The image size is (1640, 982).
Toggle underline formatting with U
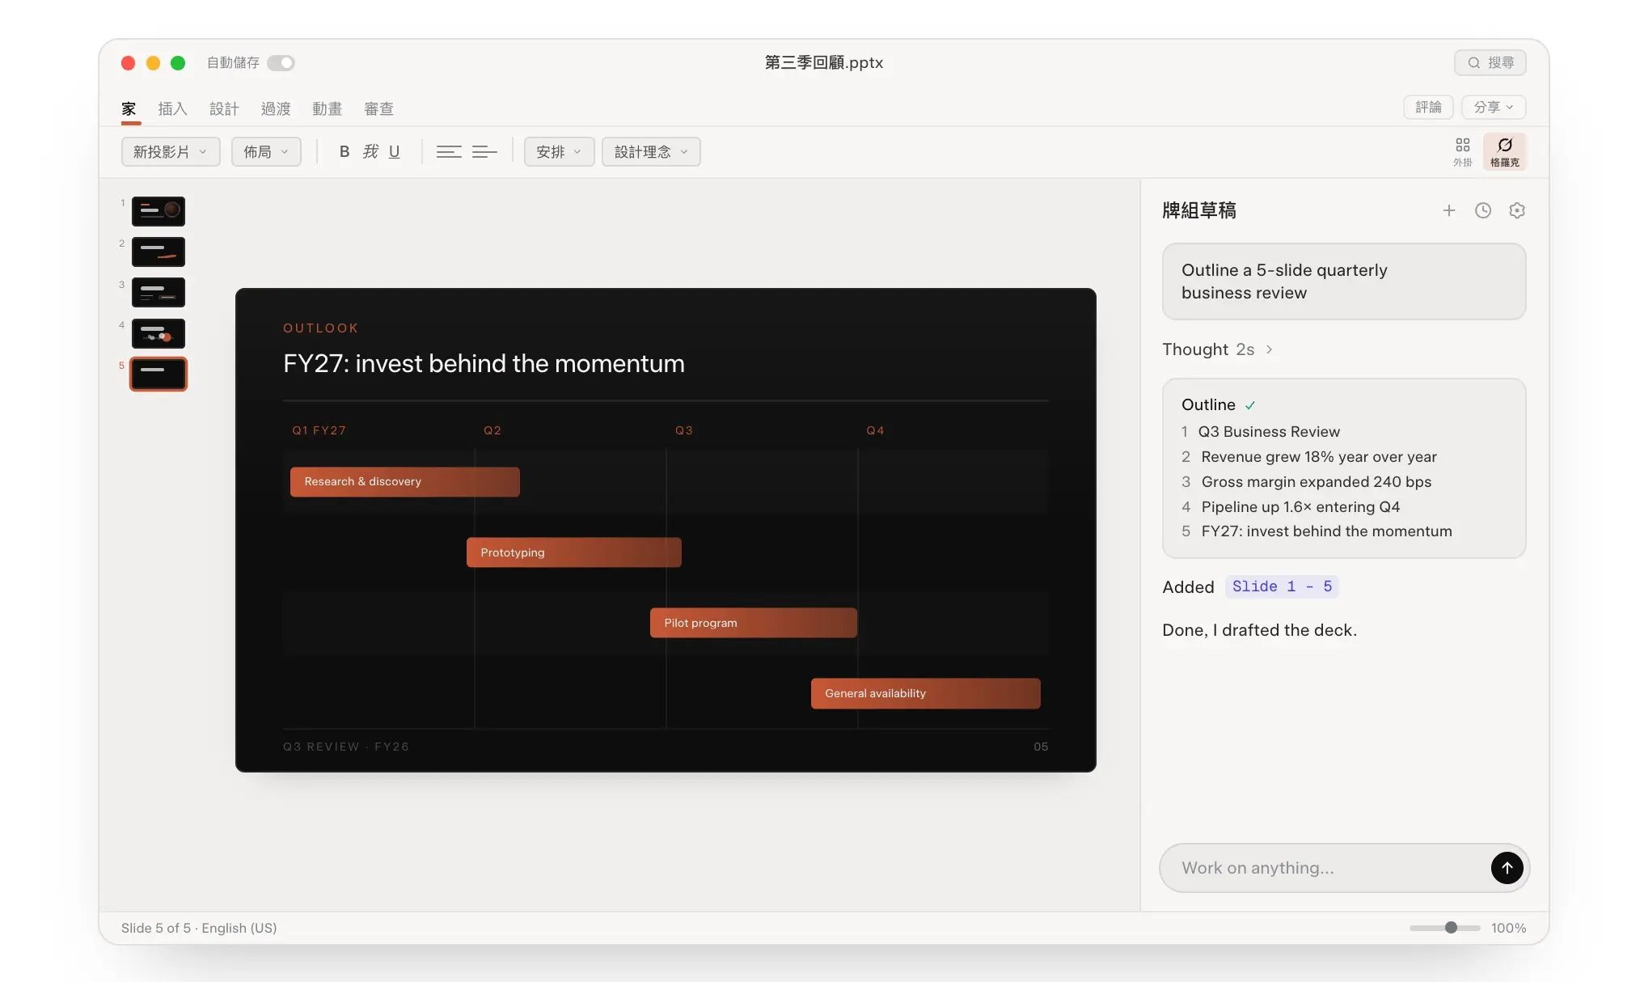pos(395,152)
